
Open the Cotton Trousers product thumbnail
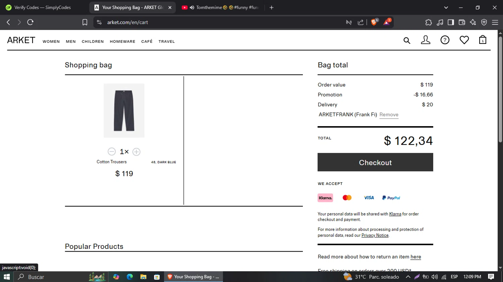(x=124, y=110)
